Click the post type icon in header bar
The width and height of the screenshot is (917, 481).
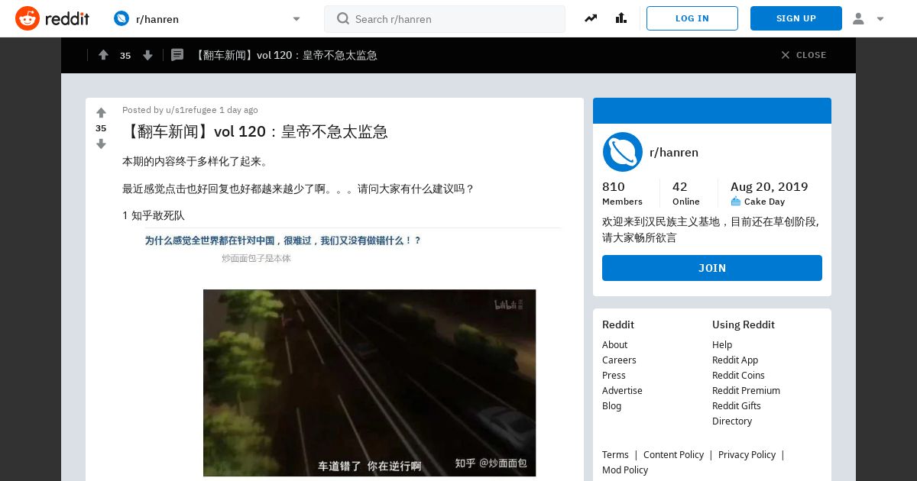coord(177,55)
